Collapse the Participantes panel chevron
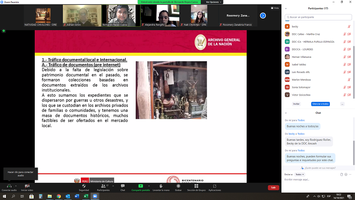The image size is (355, 200). click(286, 9)
